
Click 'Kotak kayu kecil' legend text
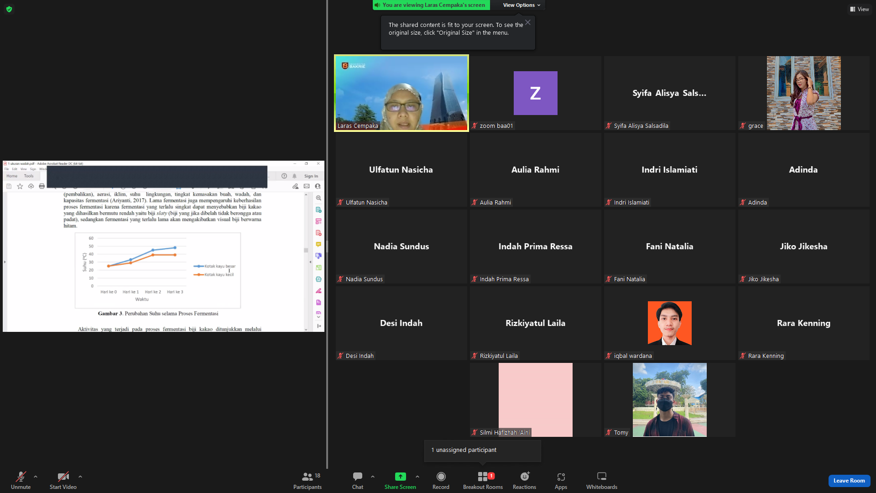[x=219, y=275]
